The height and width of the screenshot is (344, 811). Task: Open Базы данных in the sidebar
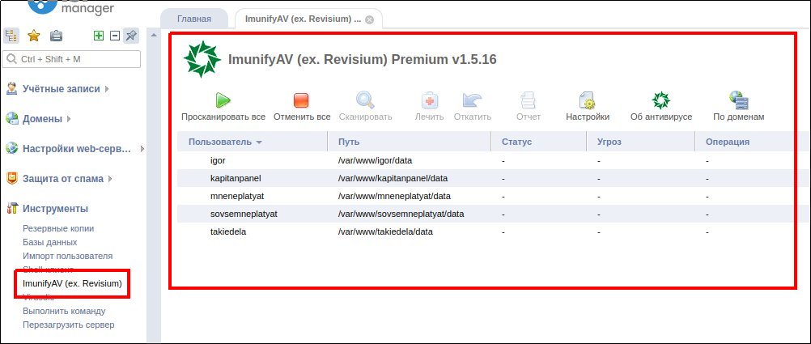click(x=50, y=242)
